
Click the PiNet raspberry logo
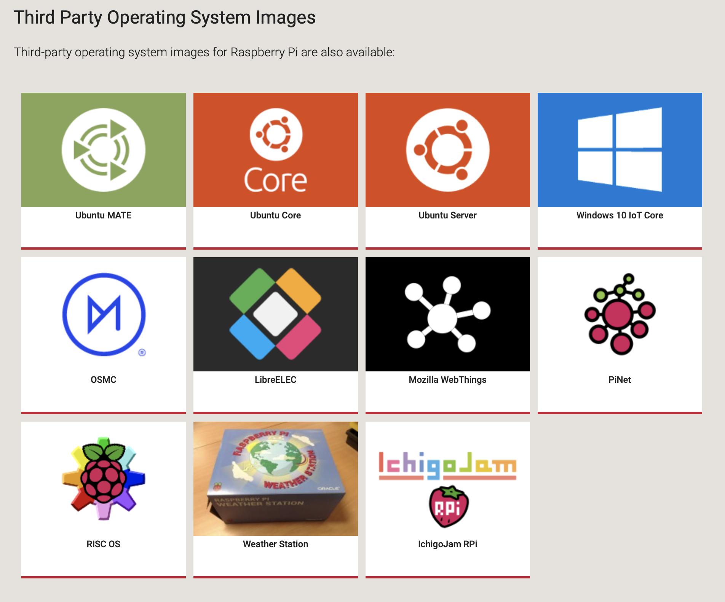[620, 314]
